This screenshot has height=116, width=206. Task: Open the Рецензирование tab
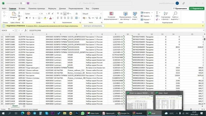click(x=76, y=9)
